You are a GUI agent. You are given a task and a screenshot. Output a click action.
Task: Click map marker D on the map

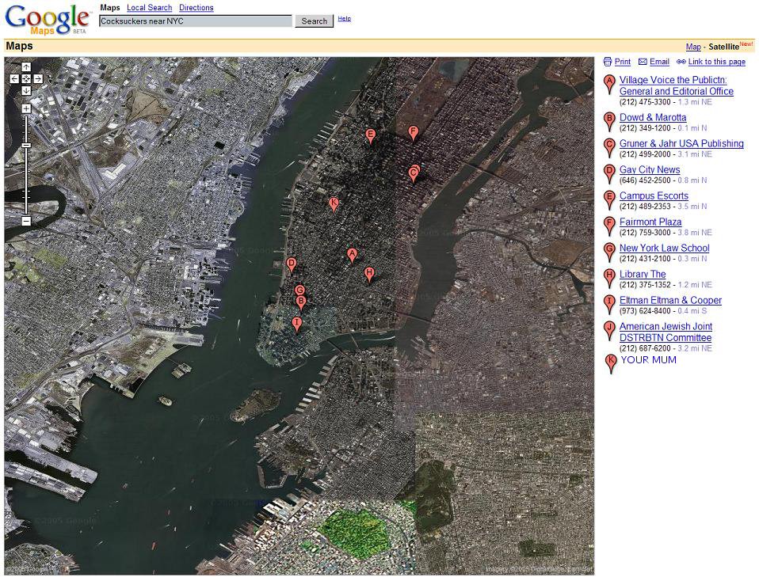pos(291,265)
